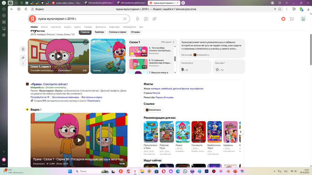This screenshot has height=175, width=312.
Task: Open the «Луана». Смотрите сейчас! link
Action: (49, 84)
